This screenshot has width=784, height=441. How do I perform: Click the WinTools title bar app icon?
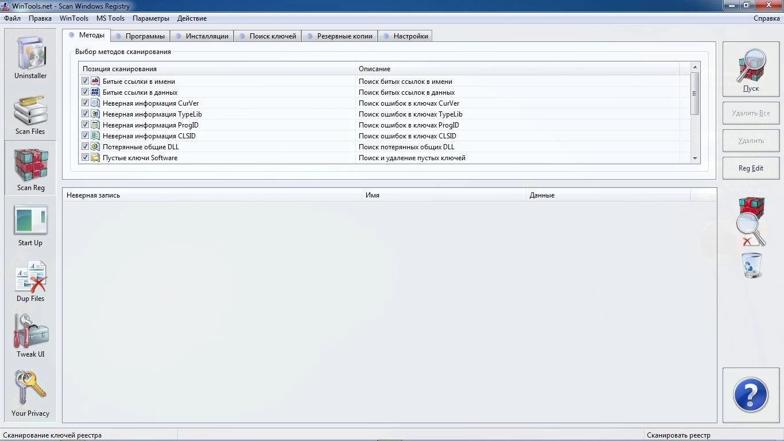tap(6, 6)
